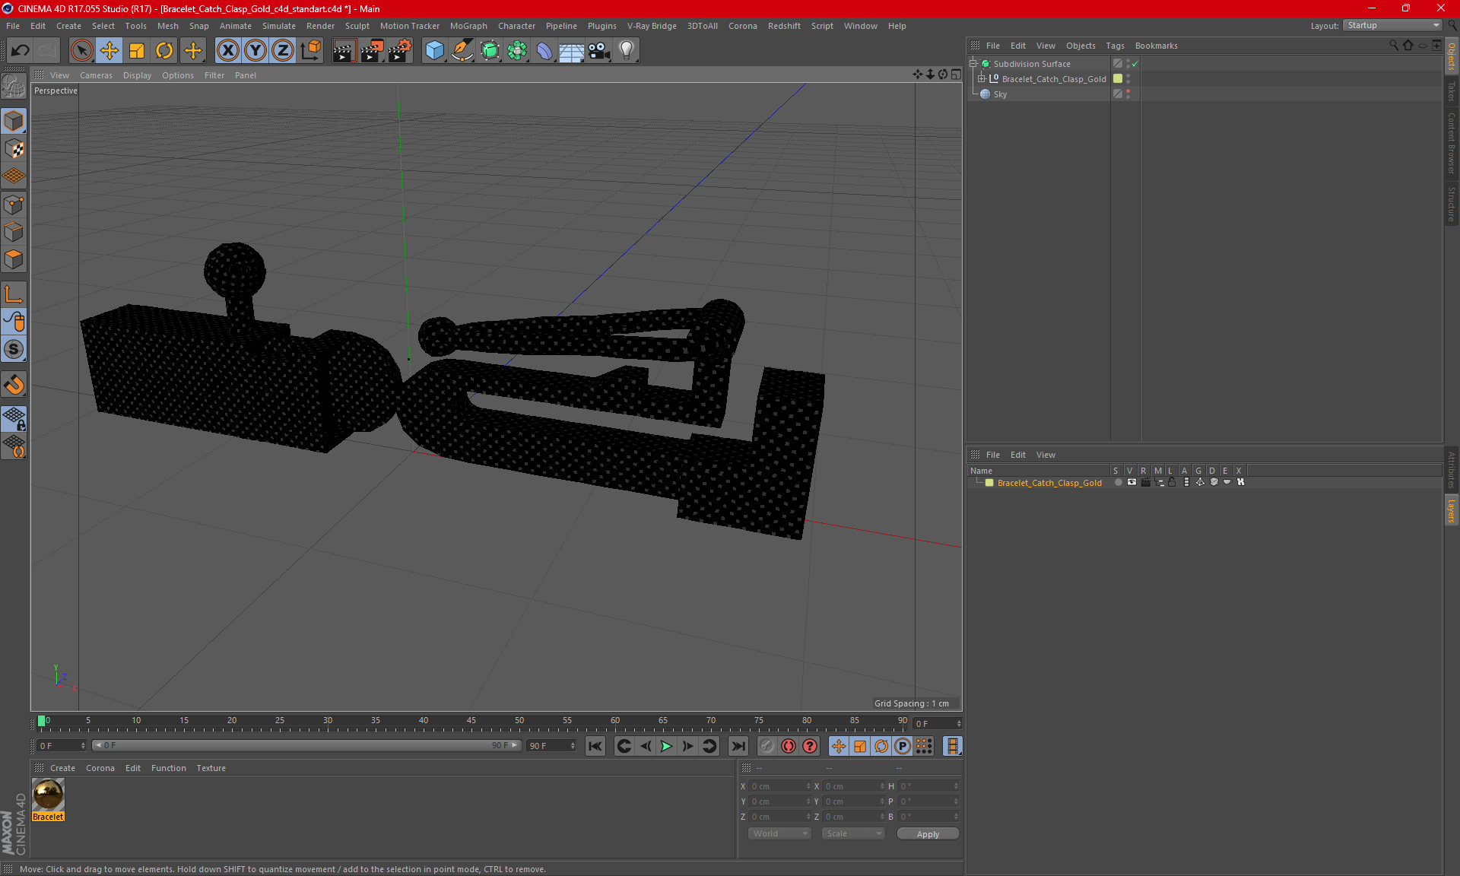The image size is (1460, 876).
Task: Open Edit Render Settings icon
Action: [400, 51]
